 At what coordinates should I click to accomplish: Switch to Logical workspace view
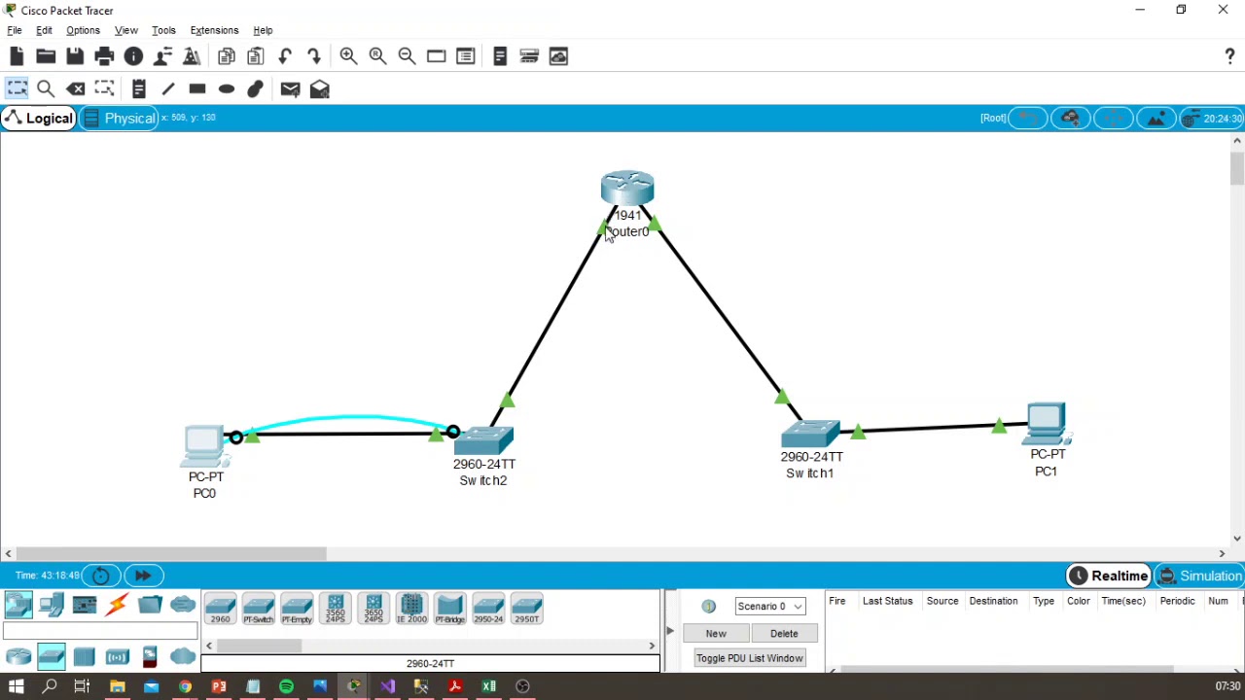[39, 119]
